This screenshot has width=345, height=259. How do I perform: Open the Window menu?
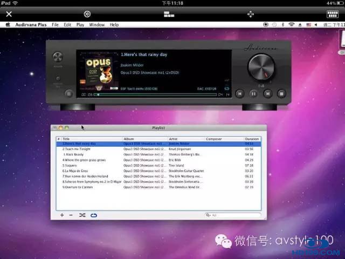coord(97,25)
